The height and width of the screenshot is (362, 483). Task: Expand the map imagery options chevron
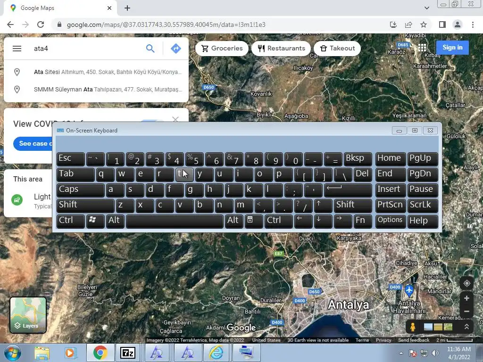click(466, 327)
